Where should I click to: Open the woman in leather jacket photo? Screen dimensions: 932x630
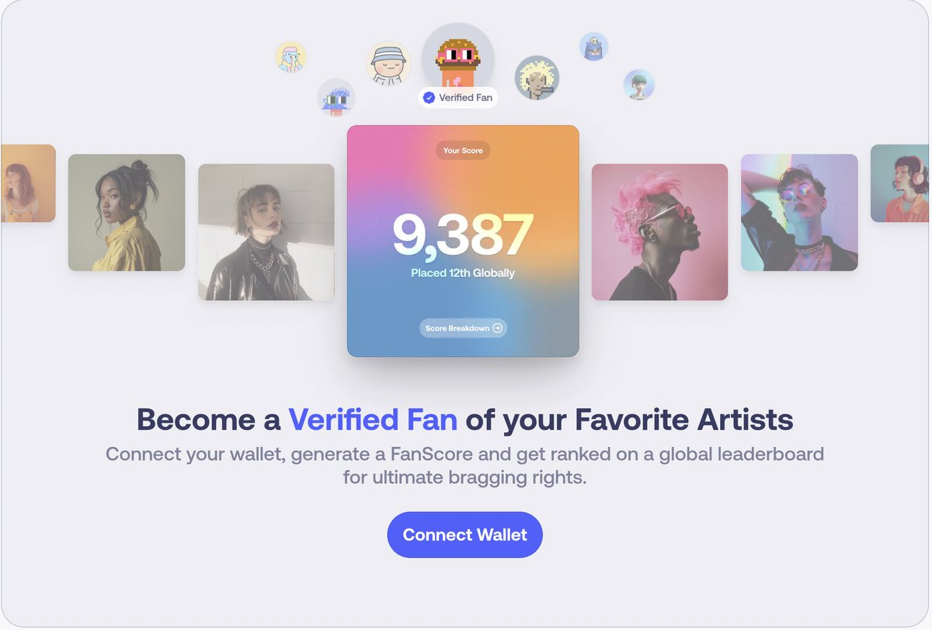(x=266, y=232)
